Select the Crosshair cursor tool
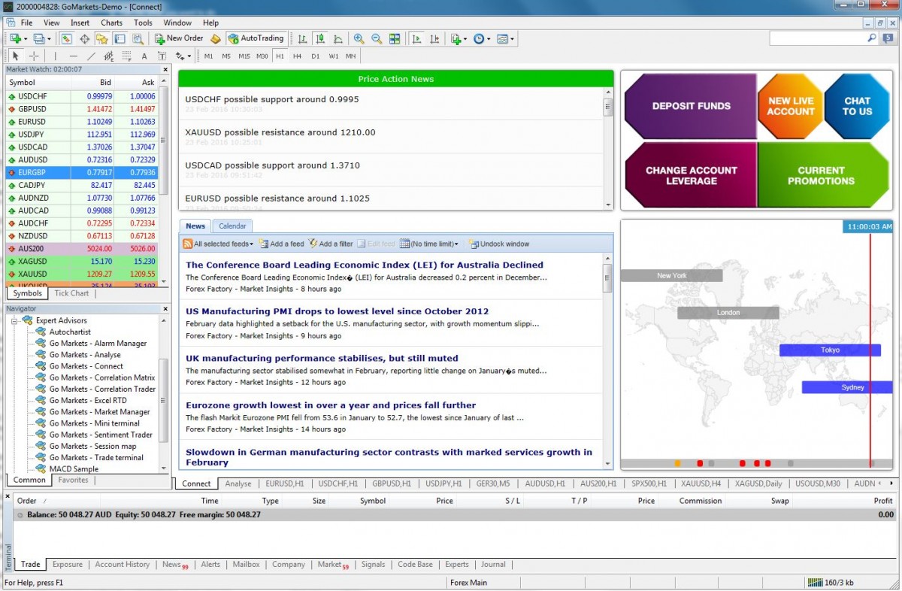The height and width of the screenshot is (591, 902). click(34, 56)
